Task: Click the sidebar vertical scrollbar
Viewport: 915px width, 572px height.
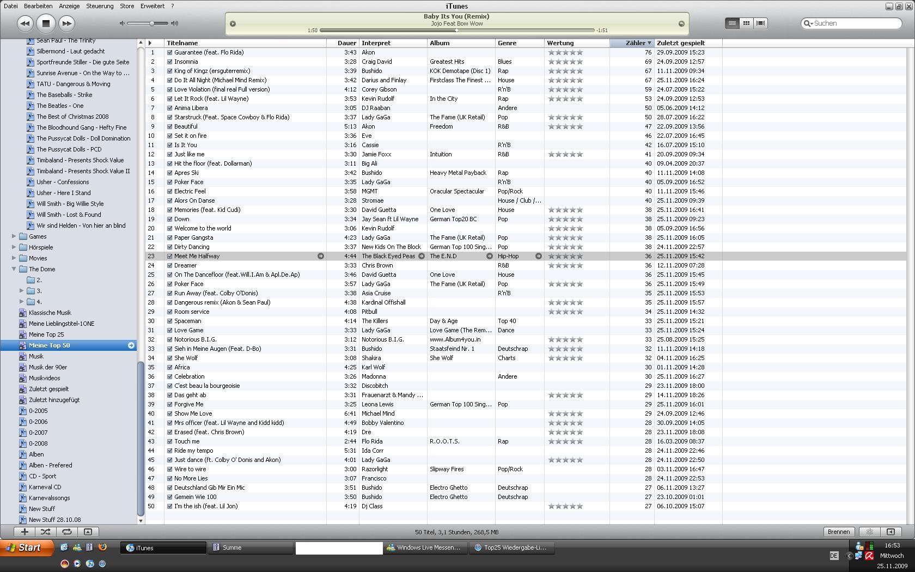Action: point(141,439)
